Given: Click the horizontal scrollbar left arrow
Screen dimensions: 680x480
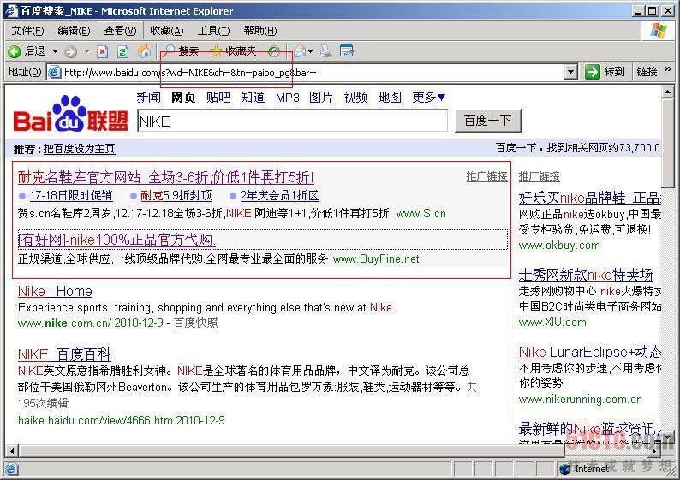Looking at the screenshot, I should click(x=12, y=451).
